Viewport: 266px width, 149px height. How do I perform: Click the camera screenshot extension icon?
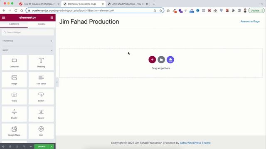tap(168, 10)
